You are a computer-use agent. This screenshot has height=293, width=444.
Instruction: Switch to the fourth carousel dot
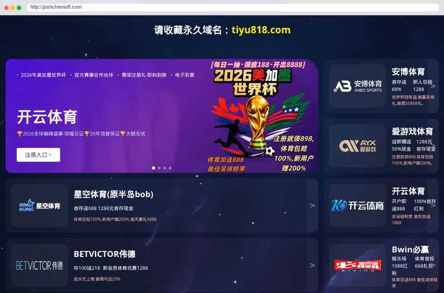click(170, 168)
